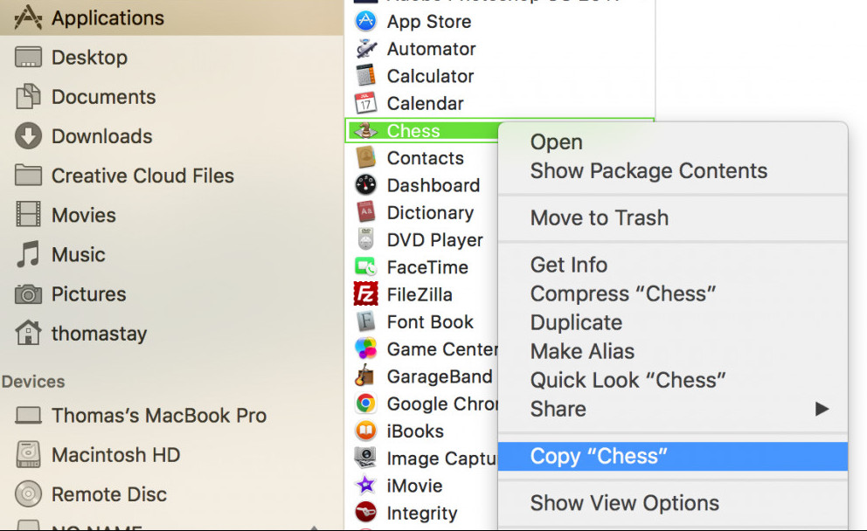The height and width of the screenshot is (531, 867).
Task: Click the Music note icon
Action: tap(28, 254)
